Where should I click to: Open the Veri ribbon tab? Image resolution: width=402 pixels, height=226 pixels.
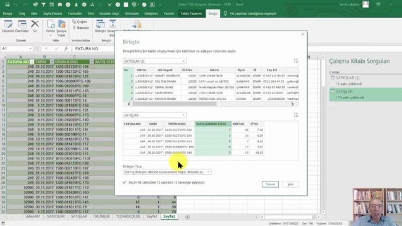tap(90, 14)
